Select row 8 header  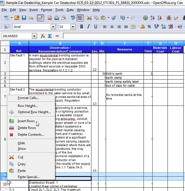pos(5,139)
